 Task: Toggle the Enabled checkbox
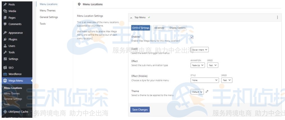(192, 37)
